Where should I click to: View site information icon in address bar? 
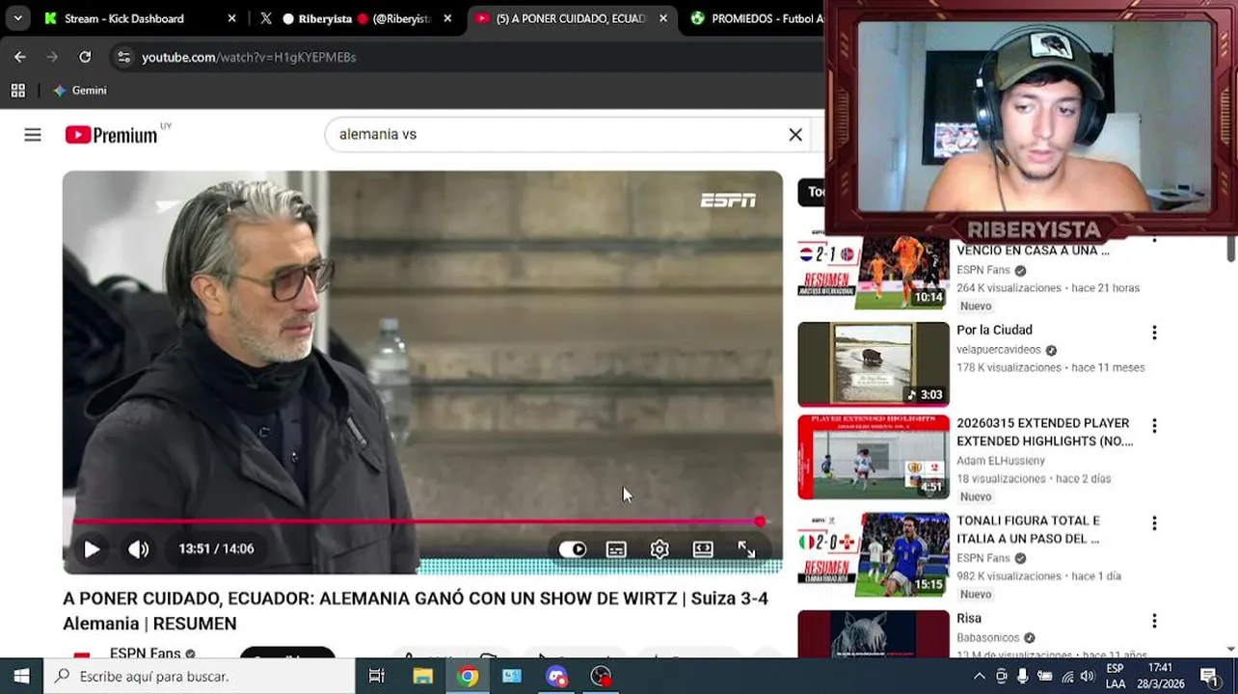(123, 57)
